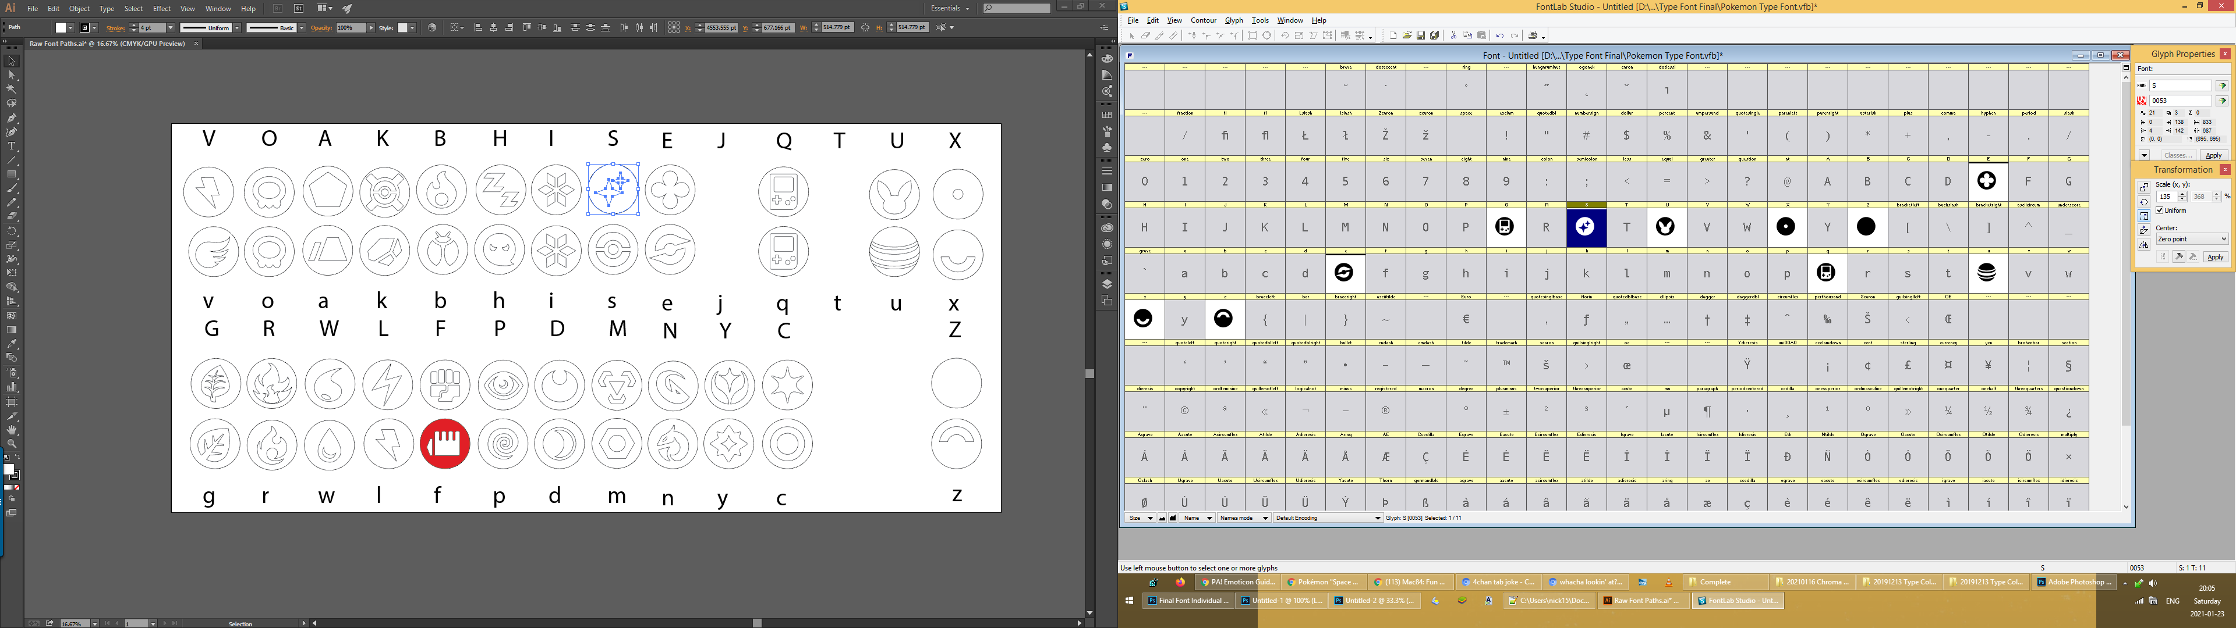
Task: Choose the Ellipse contour tool in FontLab
Action: [1267, 35]
